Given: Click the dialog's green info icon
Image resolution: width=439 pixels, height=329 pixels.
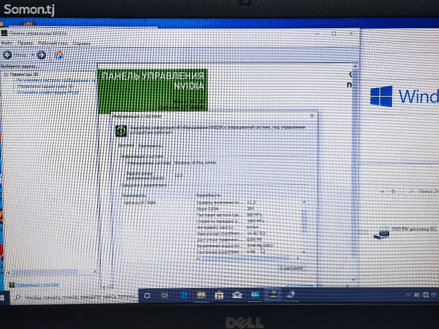Looking at the screenshot, I should [121, 131].
